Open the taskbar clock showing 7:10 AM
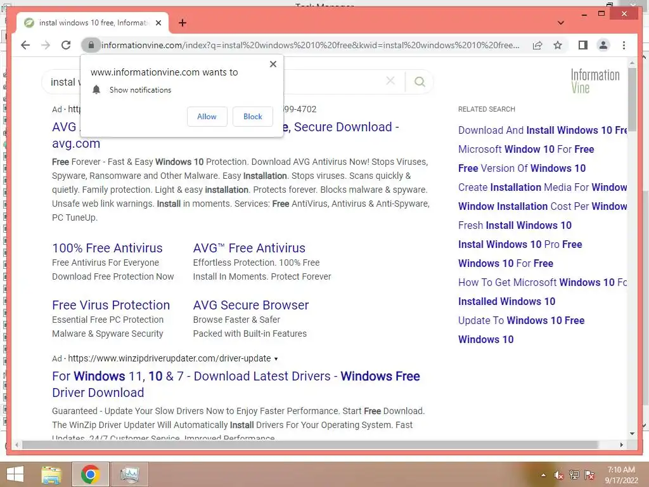The width and height of the screenshot is (649, 487). point(621,475)
